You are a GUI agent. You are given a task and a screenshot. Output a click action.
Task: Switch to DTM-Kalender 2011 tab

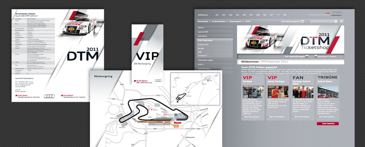point(274,62)
